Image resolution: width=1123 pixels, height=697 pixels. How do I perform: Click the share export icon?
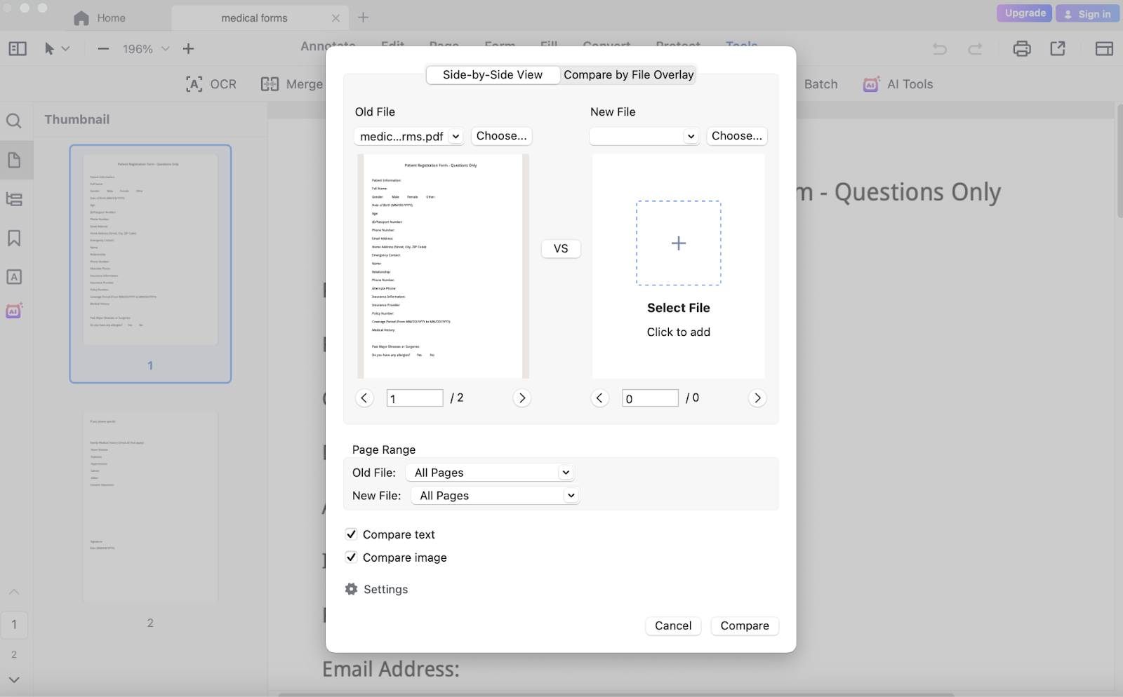tap(1058, 48)
